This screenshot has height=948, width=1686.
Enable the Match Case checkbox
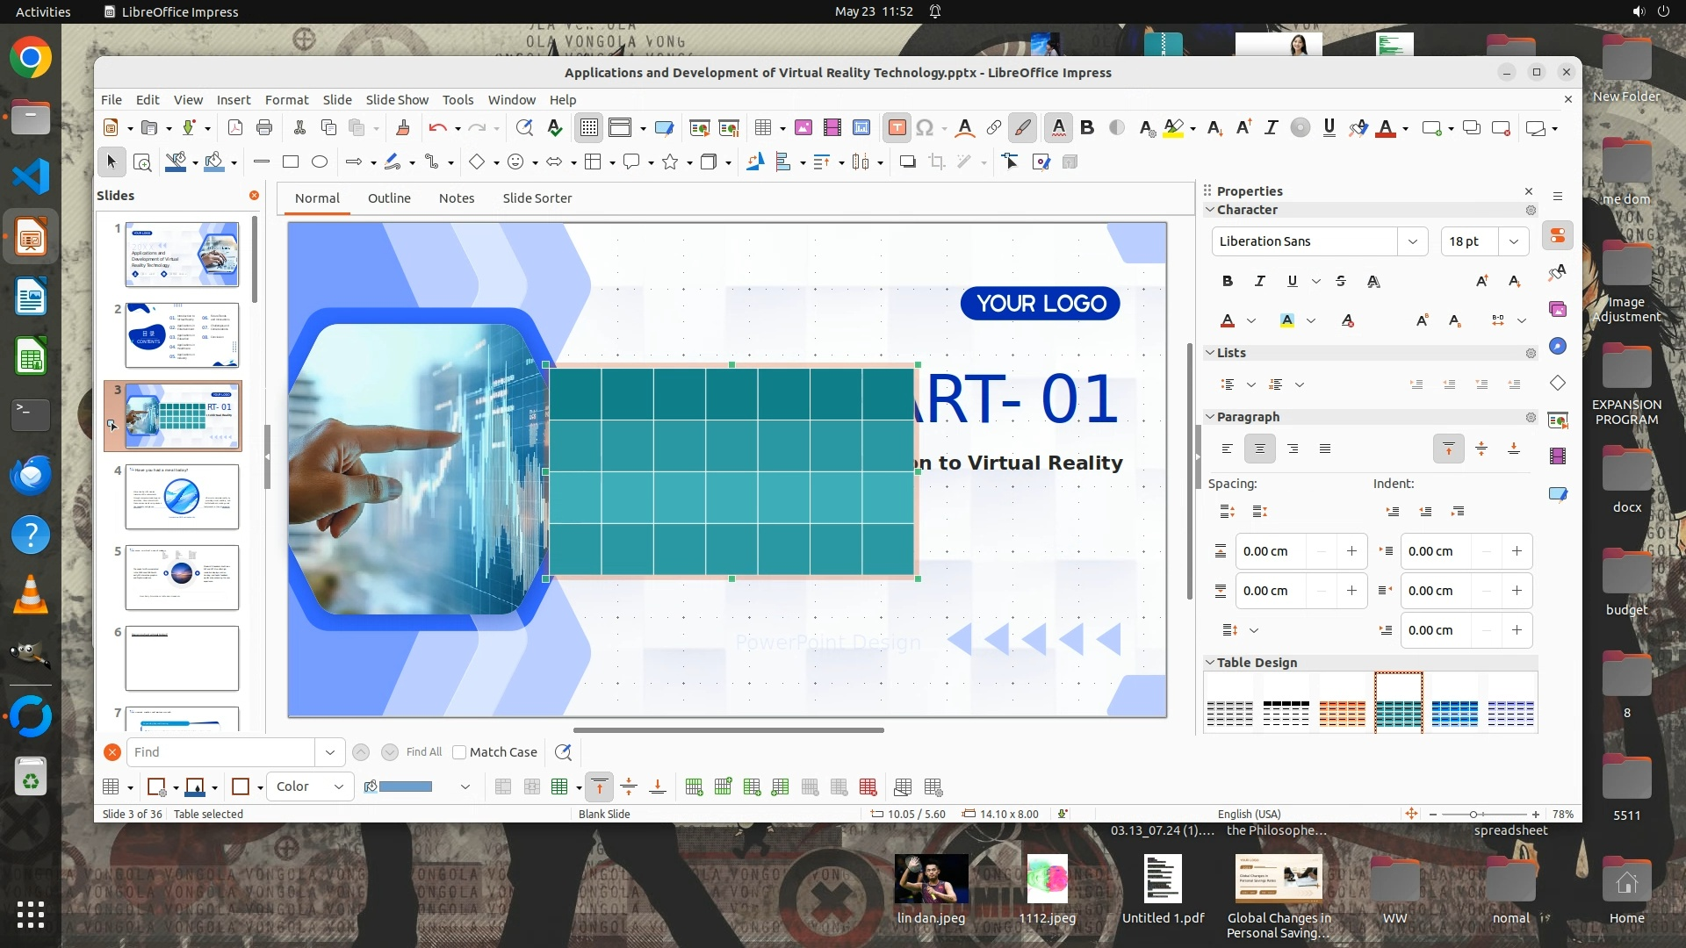coord(459,752)
